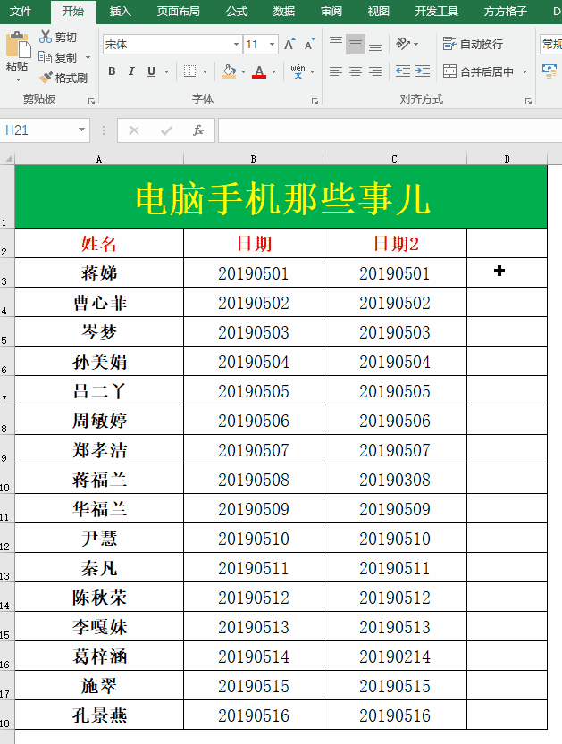Enable Wrap Text (自动换行)
Screen dimensions: 562x744
tap(473, 44)
